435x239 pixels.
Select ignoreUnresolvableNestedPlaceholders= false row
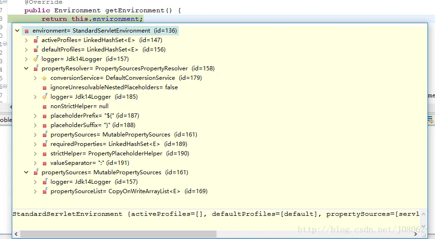[114, 87]
